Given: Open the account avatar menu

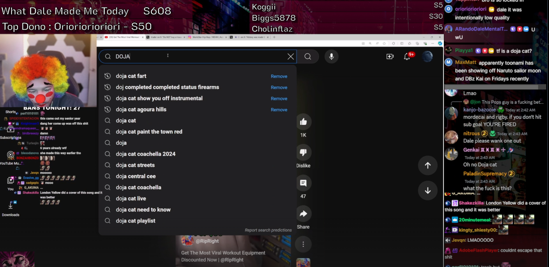Looking at the screenshot, I should (x=427, y=56).
